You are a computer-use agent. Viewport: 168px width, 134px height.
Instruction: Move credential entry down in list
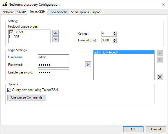[x=160, y=60]
